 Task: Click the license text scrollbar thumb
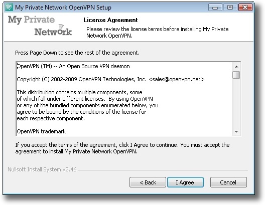[236, 75]
